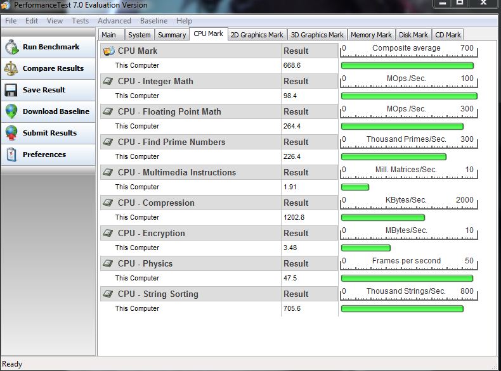Click the Multimedia Instructions green result bar
Screen dimensions: 501x371
click(x=355, y=187)
